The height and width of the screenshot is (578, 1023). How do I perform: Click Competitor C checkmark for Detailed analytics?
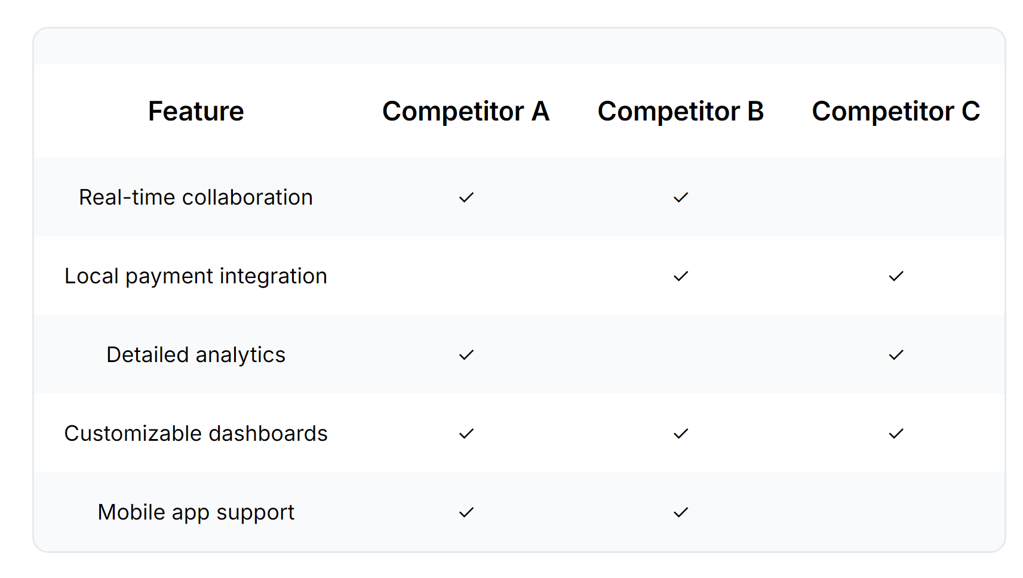tap(896, 355)
